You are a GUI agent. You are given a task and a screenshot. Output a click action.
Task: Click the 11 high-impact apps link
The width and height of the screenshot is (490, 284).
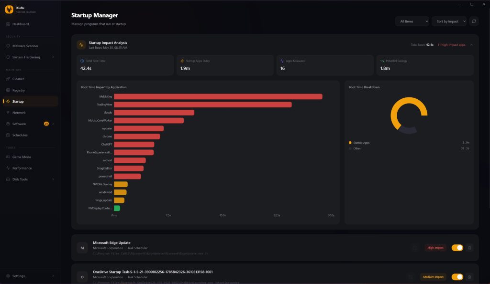pos(451,45)
